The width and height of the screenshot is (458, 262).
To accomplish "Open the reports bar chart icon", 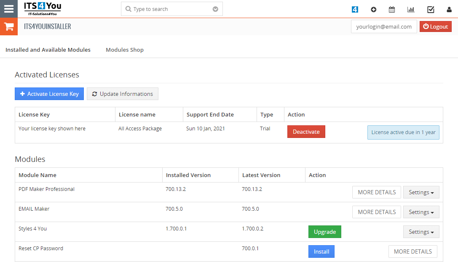I will [411, 9].
